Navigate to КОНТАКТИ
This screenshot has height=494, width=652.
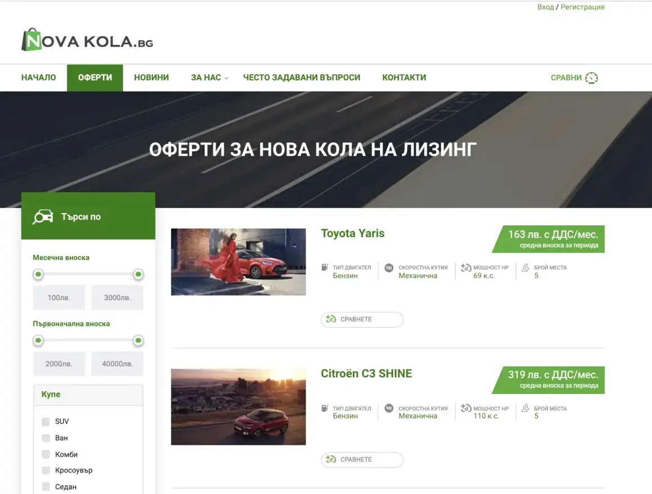(x=404, y=78)
